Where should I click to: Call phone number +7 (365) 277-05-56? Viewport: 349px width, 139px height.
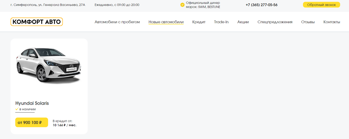[261, 5]
